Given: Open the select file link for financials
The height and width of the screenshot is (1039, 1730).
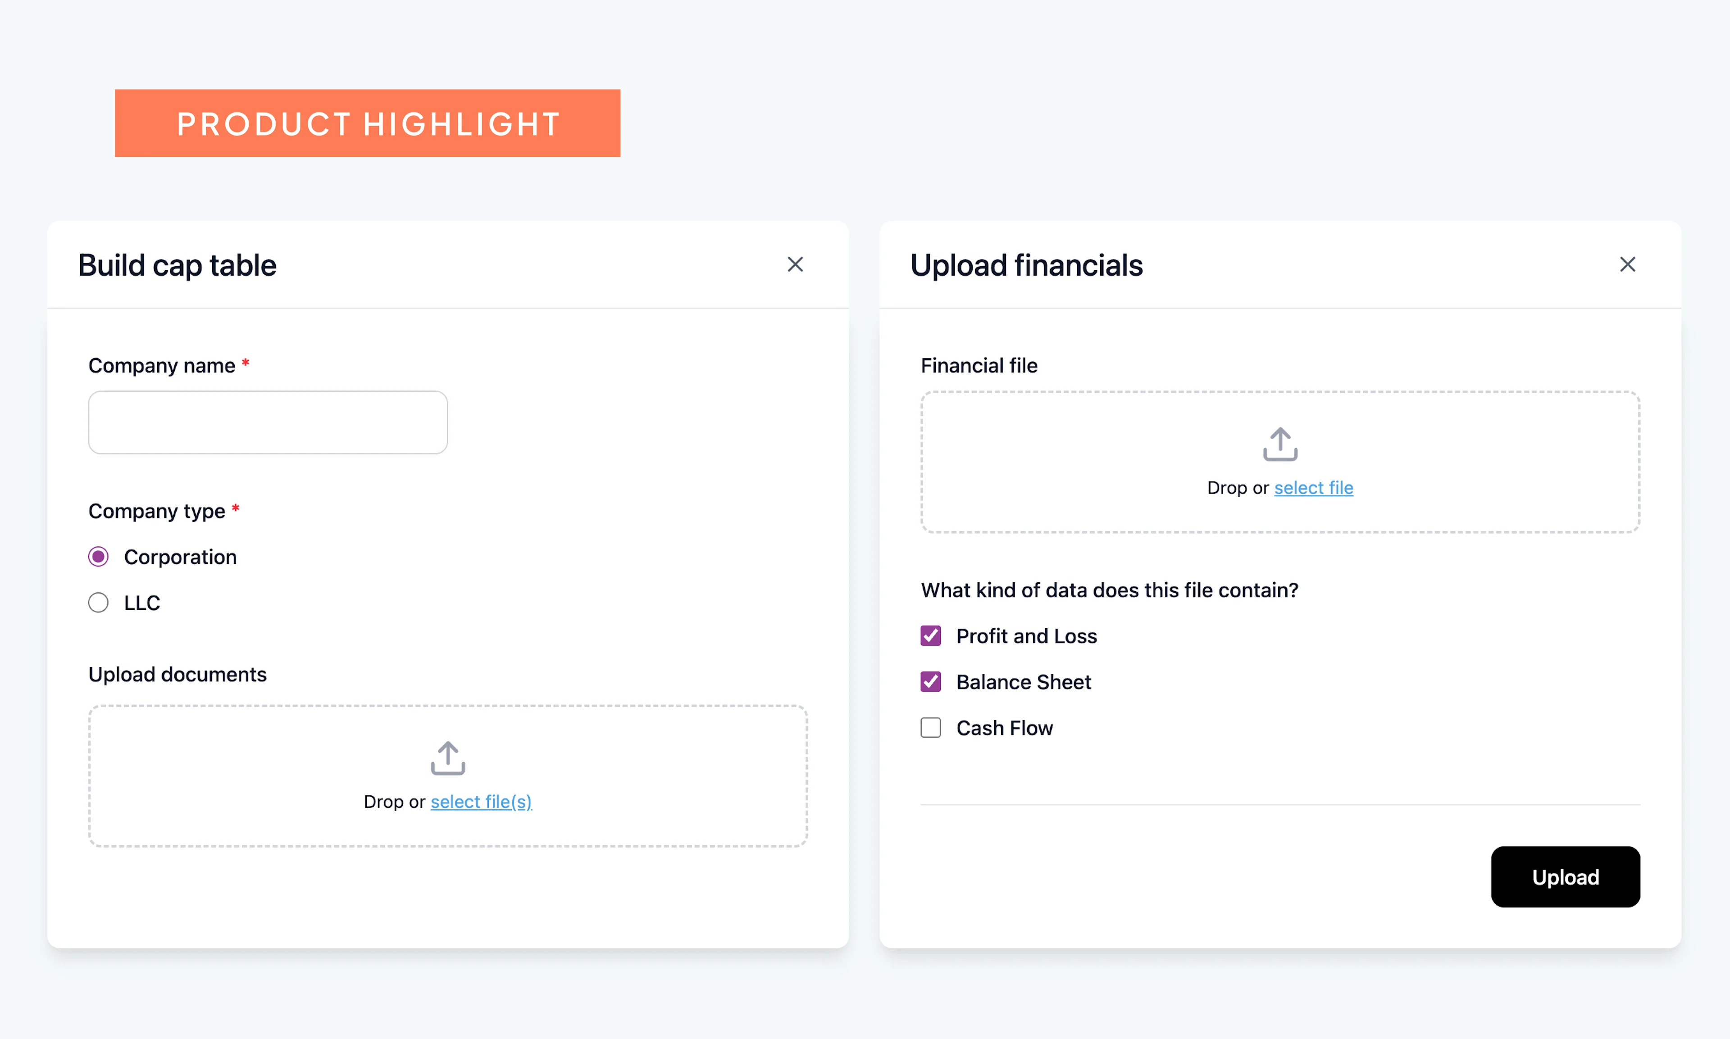Looking at the screenshot, I should tap(1314, 488).
